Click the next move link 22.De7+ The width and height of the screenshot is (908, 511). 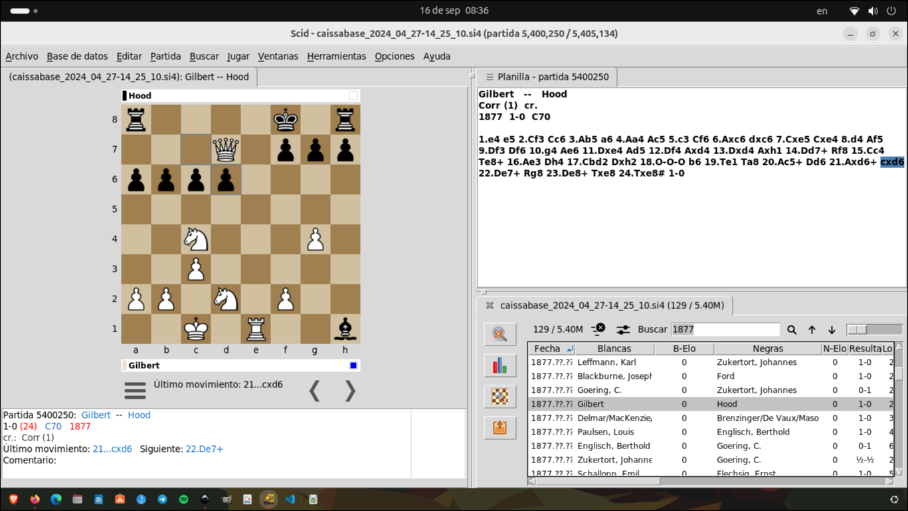[x=204, y=449]
